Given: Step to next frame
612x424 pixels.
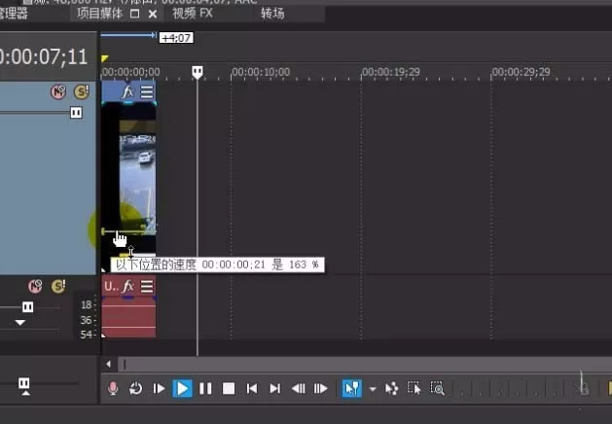Looking at the screenshot, I should tap(321, 388).
